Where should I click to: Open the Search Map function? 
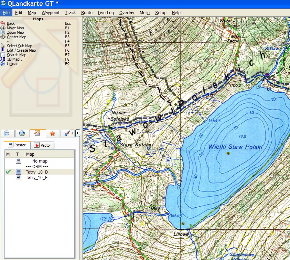pyautogui.click(x=3, y=55)
